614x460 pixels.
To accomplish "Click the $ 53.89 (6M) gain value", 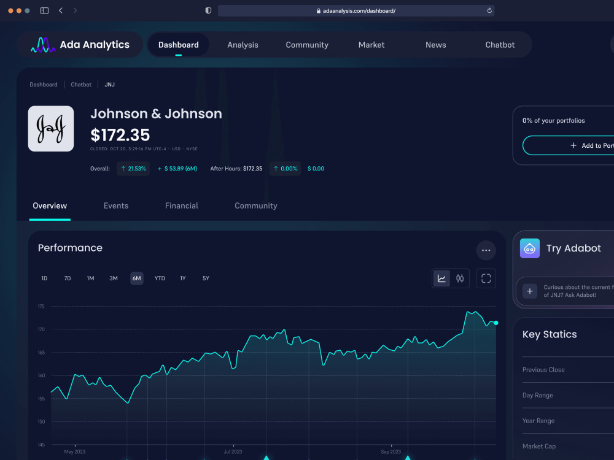I will (x=177, y=169).
